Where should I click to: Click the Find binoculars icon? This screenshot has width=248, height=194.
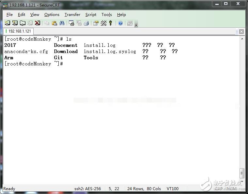62,23
